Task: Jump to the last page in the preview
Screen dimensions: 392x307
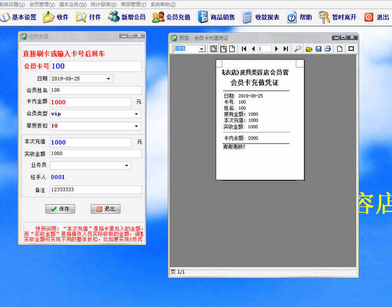Action: pyautogui.click(x=286, y=49)
